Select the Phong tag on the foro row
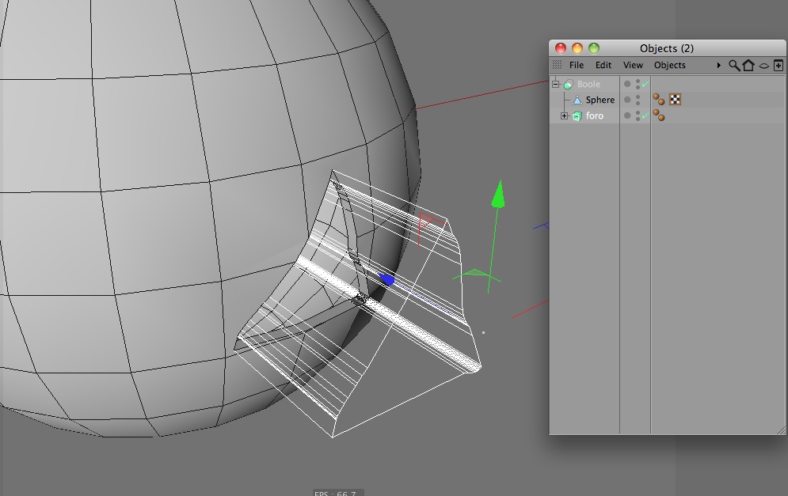 pyautogui.click(x=659, y=115)
